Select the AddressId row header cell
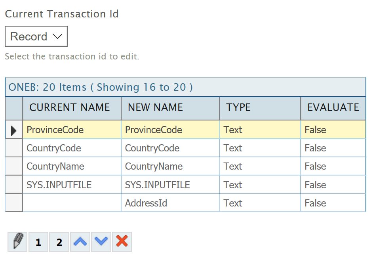 [x=14, y=203]
